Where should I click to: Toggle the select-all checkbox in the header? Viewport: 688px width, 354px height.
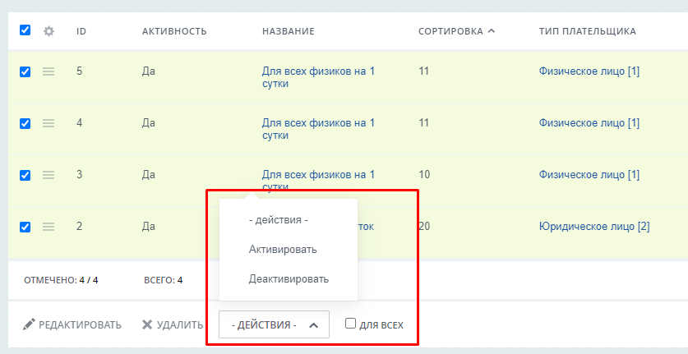(x=25, y=30)
